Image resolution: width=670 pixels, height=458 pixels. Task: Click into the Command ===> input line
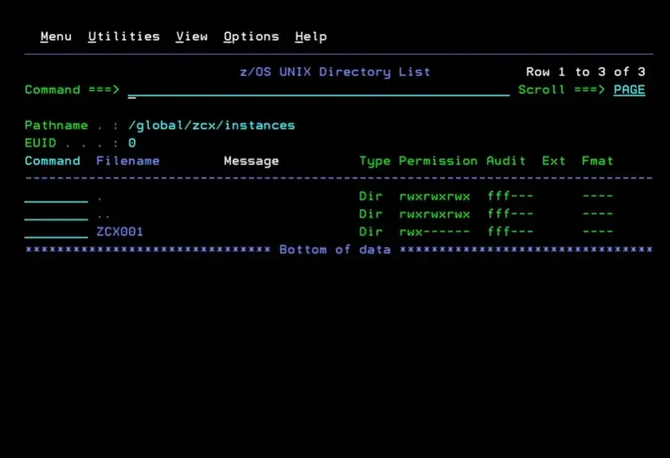[319, 90]
